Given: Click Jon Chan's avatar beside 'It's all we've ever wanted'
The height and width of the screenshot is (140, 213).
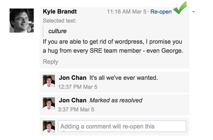Looking at the screenshot, I should 49,81.
